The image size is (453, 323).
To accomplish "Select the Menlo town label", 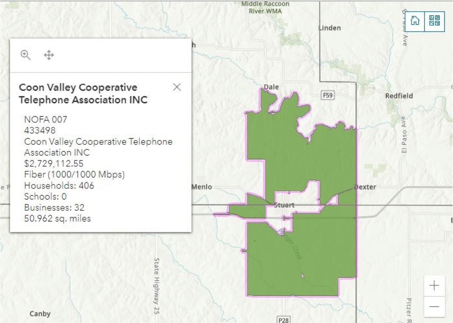I will point(202,187).
